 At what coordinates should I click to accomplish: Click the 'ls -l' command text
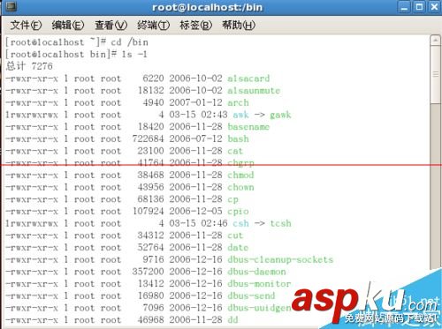pos(134,55)
